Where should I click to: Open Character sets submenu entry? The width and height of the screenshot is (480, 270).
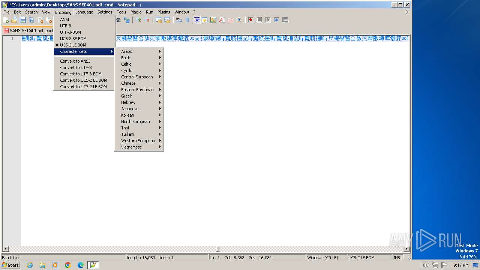pyautogui.click(x=84, y=51)
